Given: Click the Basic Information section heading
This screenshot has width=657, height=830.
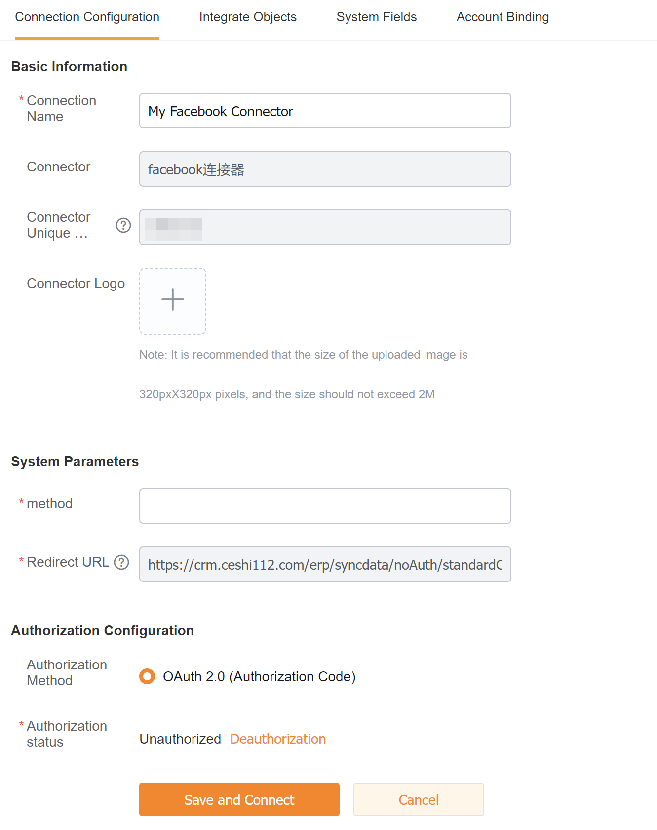Looking at the screenshot, I should tap(69, 67).
